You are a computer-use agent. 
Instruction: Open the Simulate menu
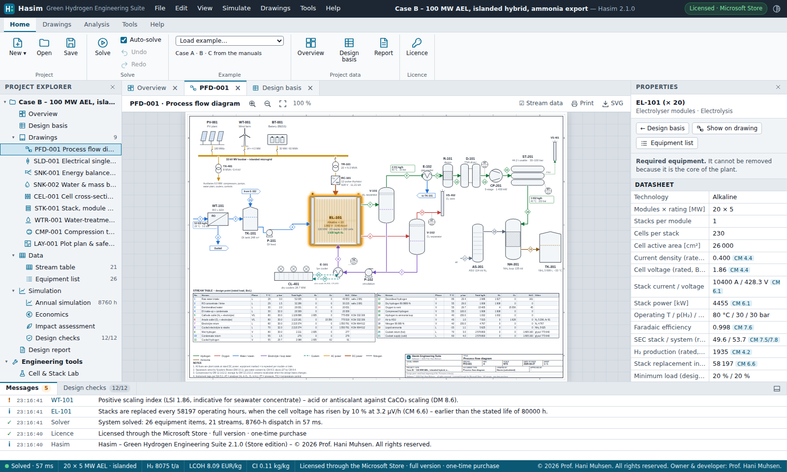237,8
